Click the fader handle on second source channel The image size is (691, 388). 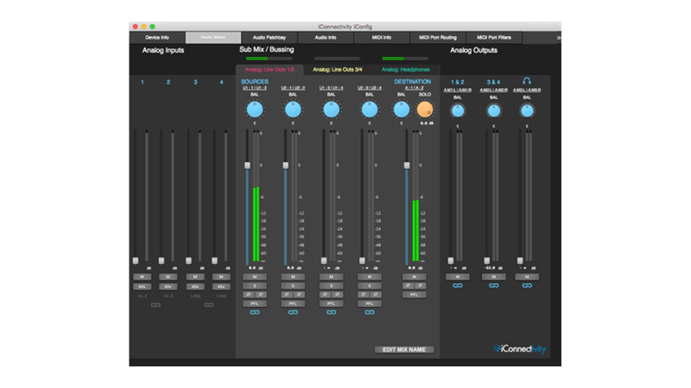tap(286, 166)
